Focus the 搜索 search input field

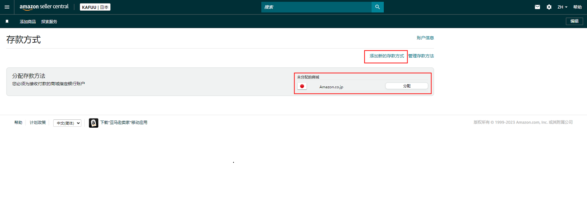316,7
